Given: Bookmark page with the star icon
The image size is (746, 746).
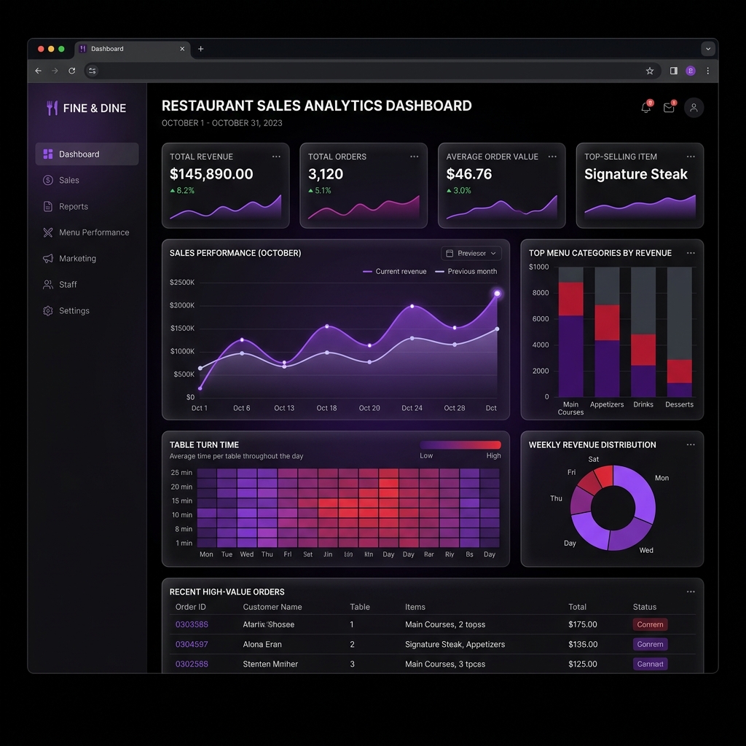Looking at the screenshot, I should pyautogui.click(x=649, y=71).
